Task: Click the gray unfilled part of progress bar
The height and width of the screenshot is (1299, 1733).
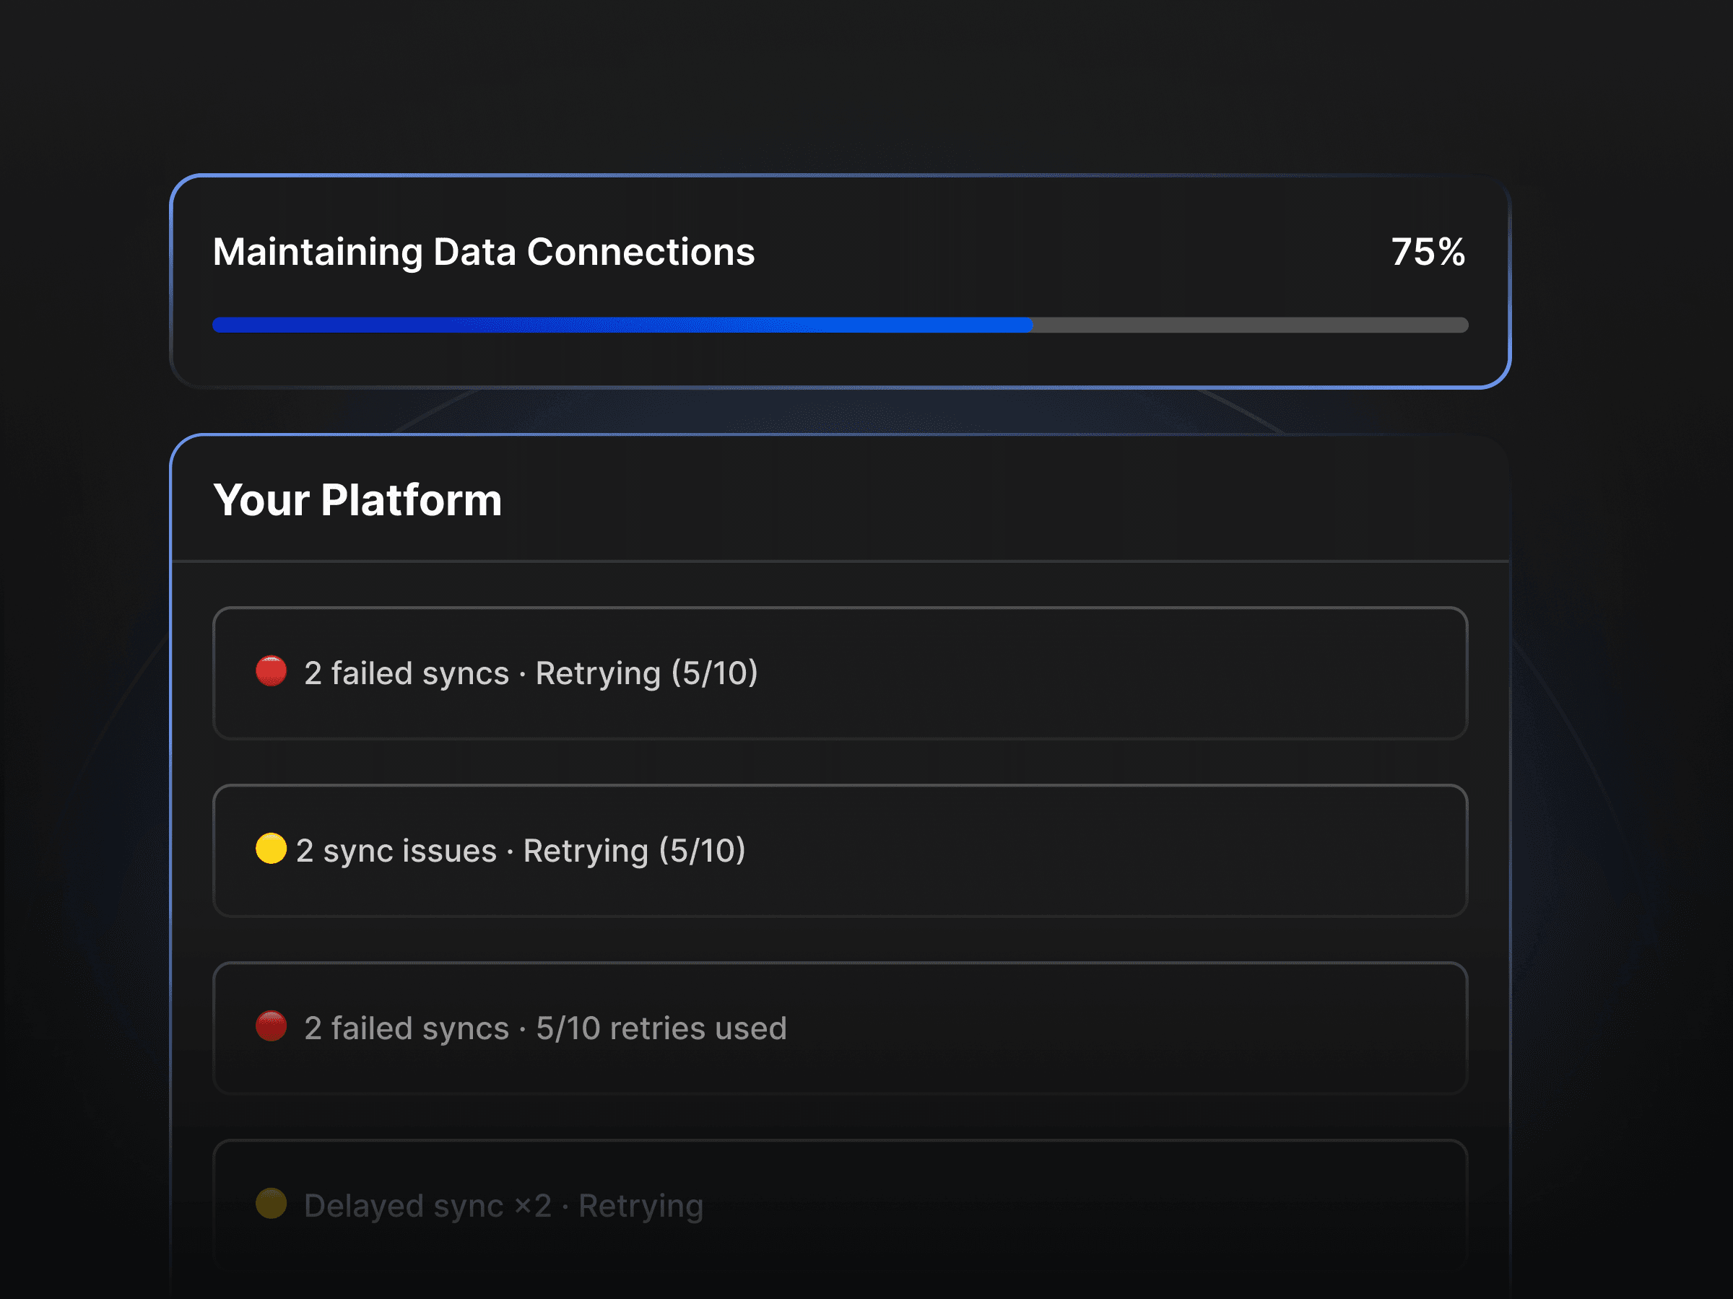Action: [1250, 325]
